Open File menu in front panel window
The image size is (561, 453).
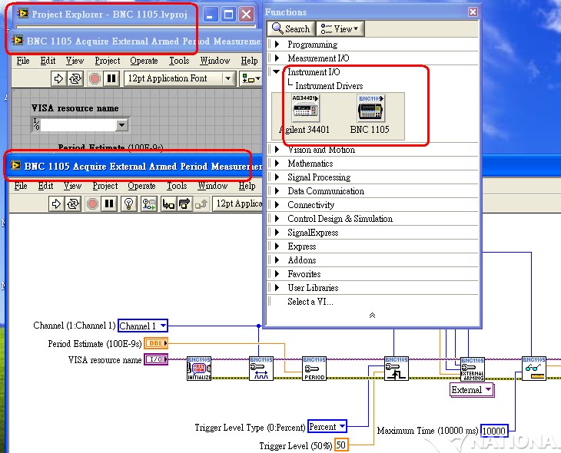23,61
